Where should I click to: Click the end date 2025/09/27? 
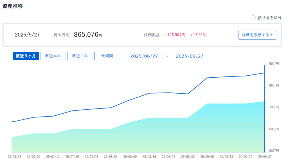pyautogui.click(x=190, y=56)
